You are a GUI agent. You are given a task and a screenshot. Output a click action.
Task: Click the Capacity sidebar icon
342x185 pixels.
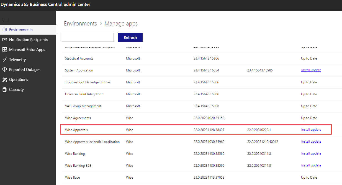(x=4, y=89)
